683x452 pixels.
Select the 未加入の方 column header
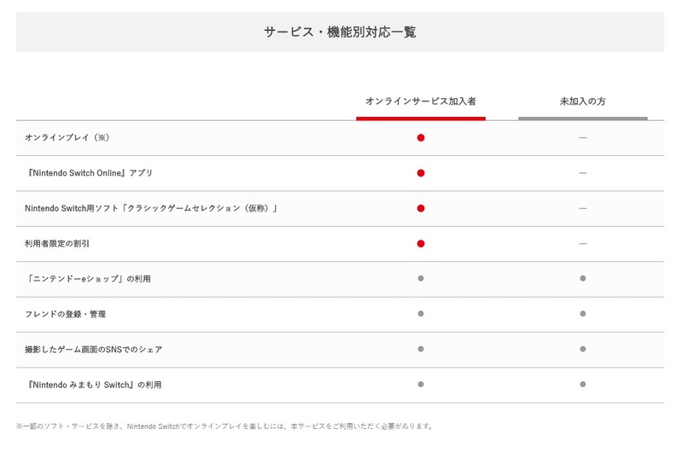[x=582, y=101]
